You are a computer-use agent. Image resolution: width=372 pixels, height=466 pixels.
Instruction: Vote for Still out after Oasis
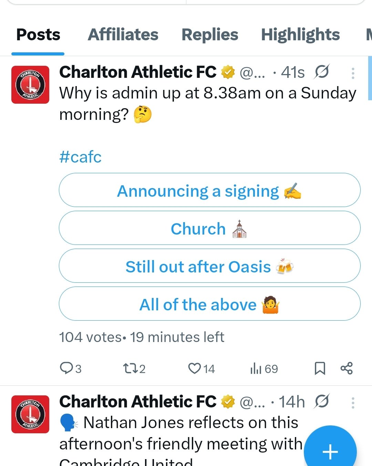(210, 266)
